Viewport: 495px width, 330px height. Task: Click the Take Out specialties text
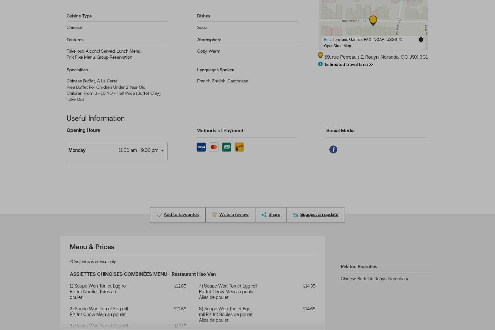tap(75, 100)
